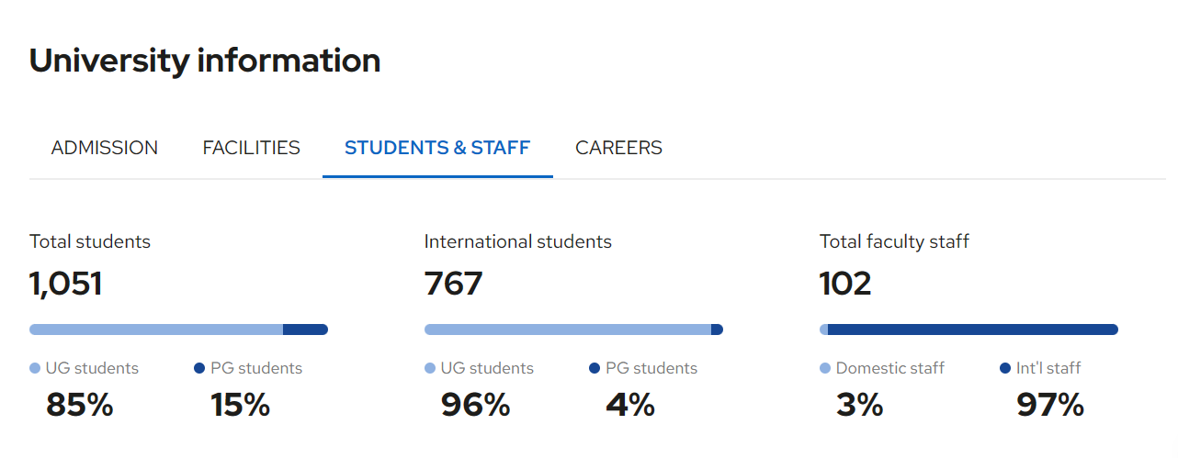The width and height of the screenshot is (1178, 458).
Task: Click the UG students dot under International students
Action: (430, 369)
